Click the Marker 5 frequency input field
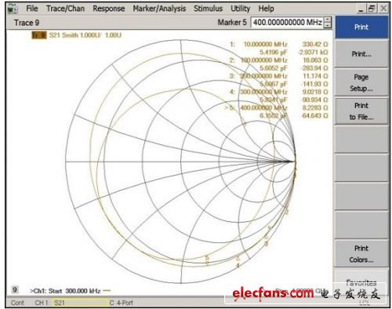Screen dimensions: 392x309 pyautogui.click(x=287, y=23)
